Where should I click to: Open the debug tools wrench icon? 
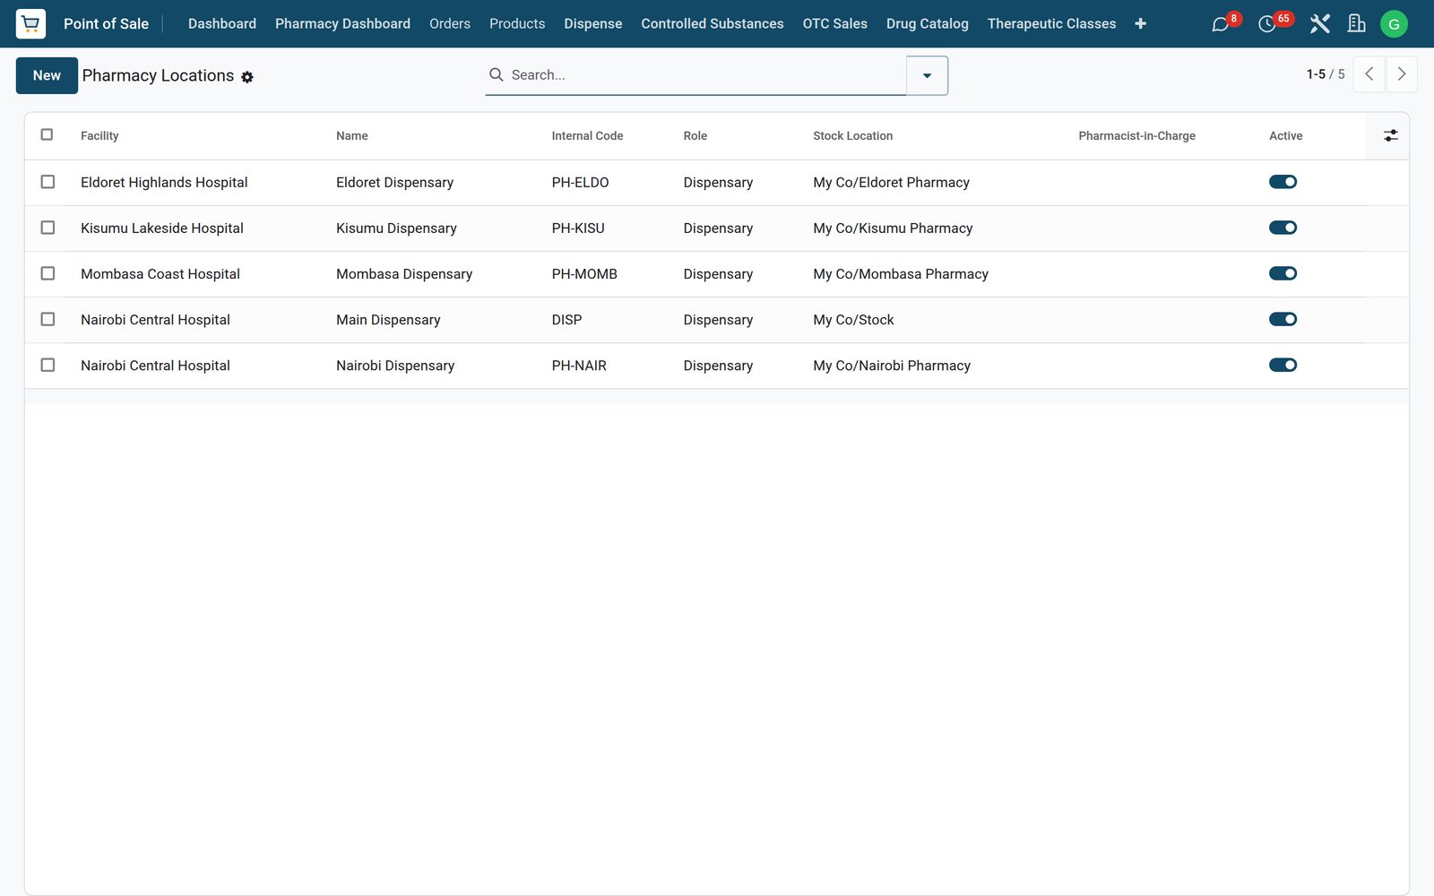[1319, 24]
